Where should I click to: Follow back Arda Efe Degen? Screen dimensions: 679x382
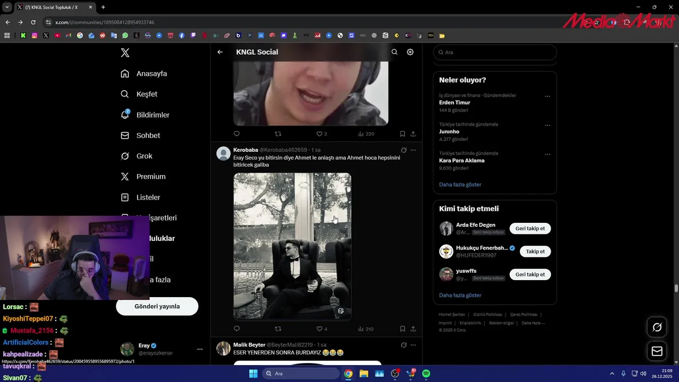tap(530, 229)
